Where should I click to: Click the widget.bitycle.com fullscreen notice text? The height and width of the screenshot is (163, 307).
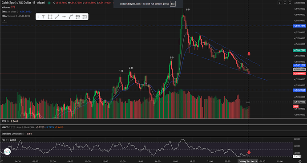coord(144,4)
